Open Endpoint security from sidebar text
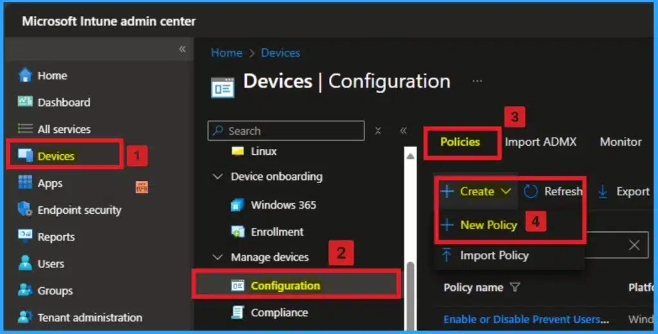658x334 pixels. tap(79, 210)
